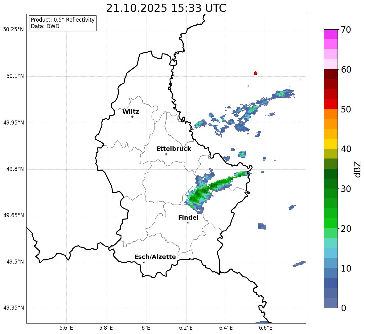
Task: Click the title 21.10.2025 15:33 UTC
Action: coord(166,8)
